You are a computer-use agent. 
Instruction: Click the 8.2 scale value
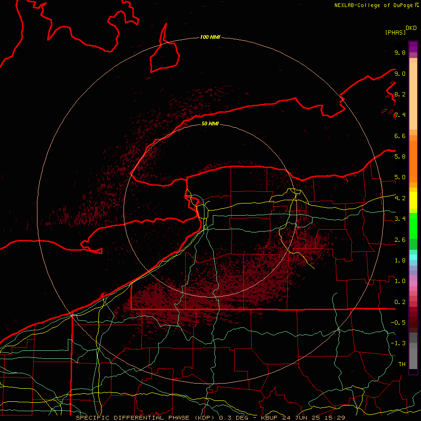400,94
